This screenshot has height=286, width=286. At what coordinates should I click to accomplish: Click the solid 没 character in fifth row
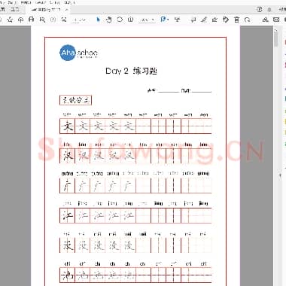68,245
